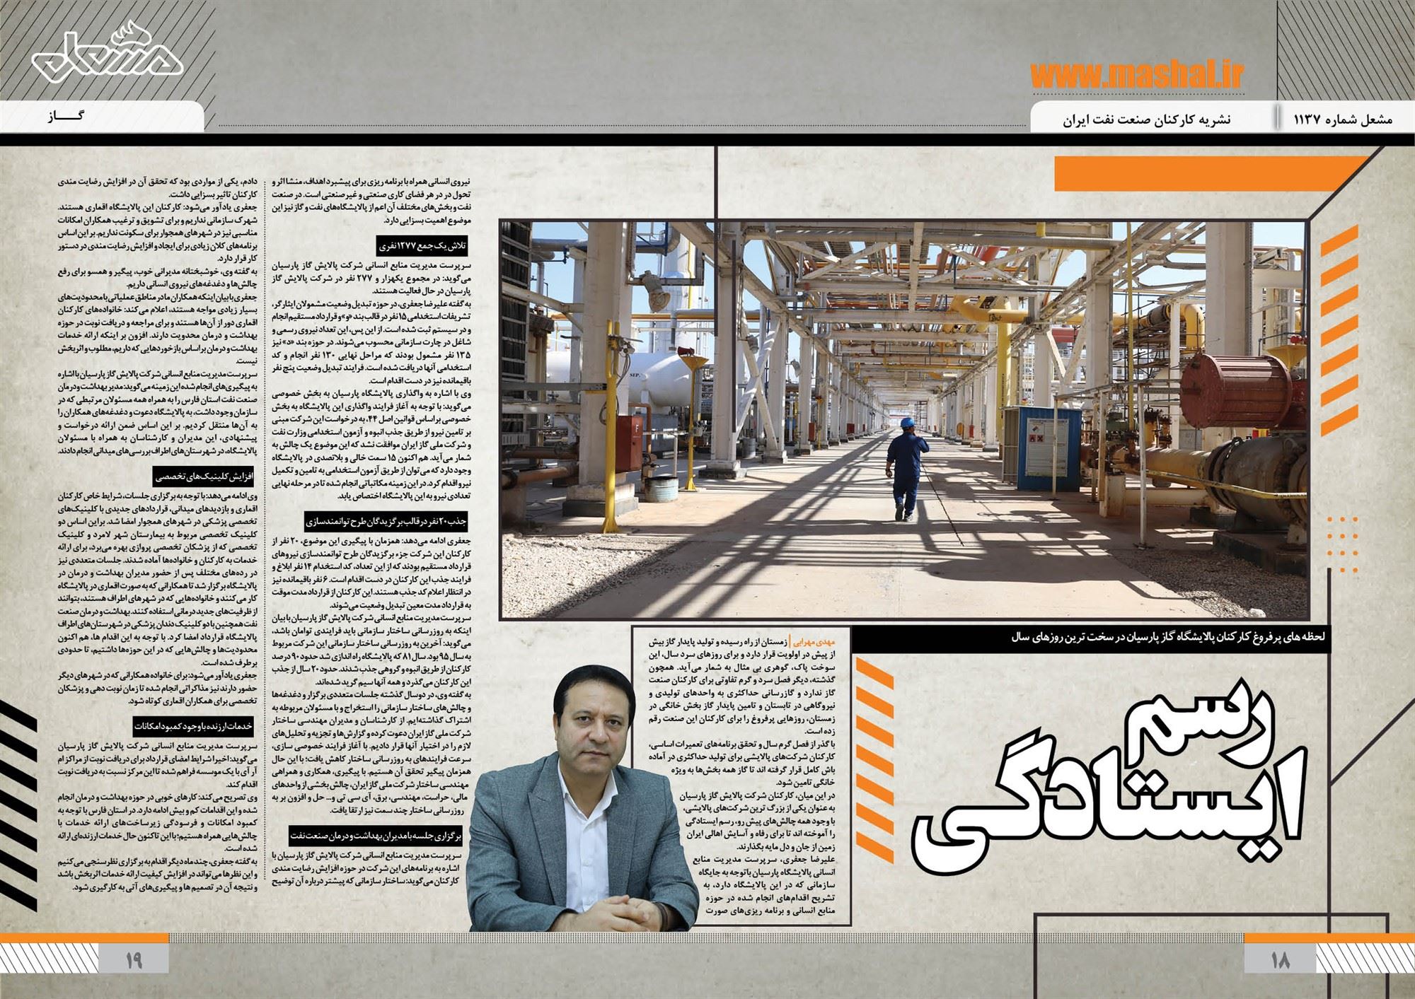Viewport: 1415px width, 999px height.
Task: Click the www.mashal.ir website link
Action: 1136,74
